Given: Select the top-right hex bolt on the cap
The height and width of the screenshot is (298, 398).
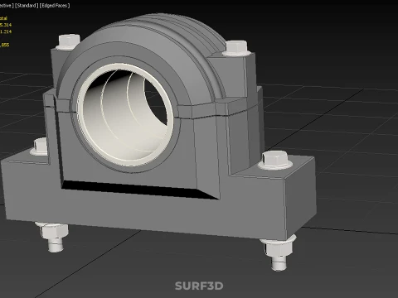Looking at the screenshot, I should [236, 48].
